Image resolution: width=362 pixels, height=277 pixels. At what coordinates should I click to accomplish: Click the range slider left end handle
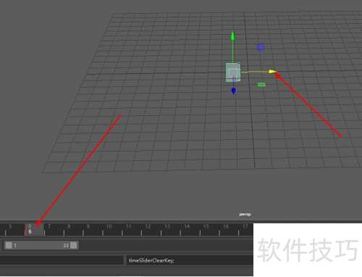pos(9,246)
